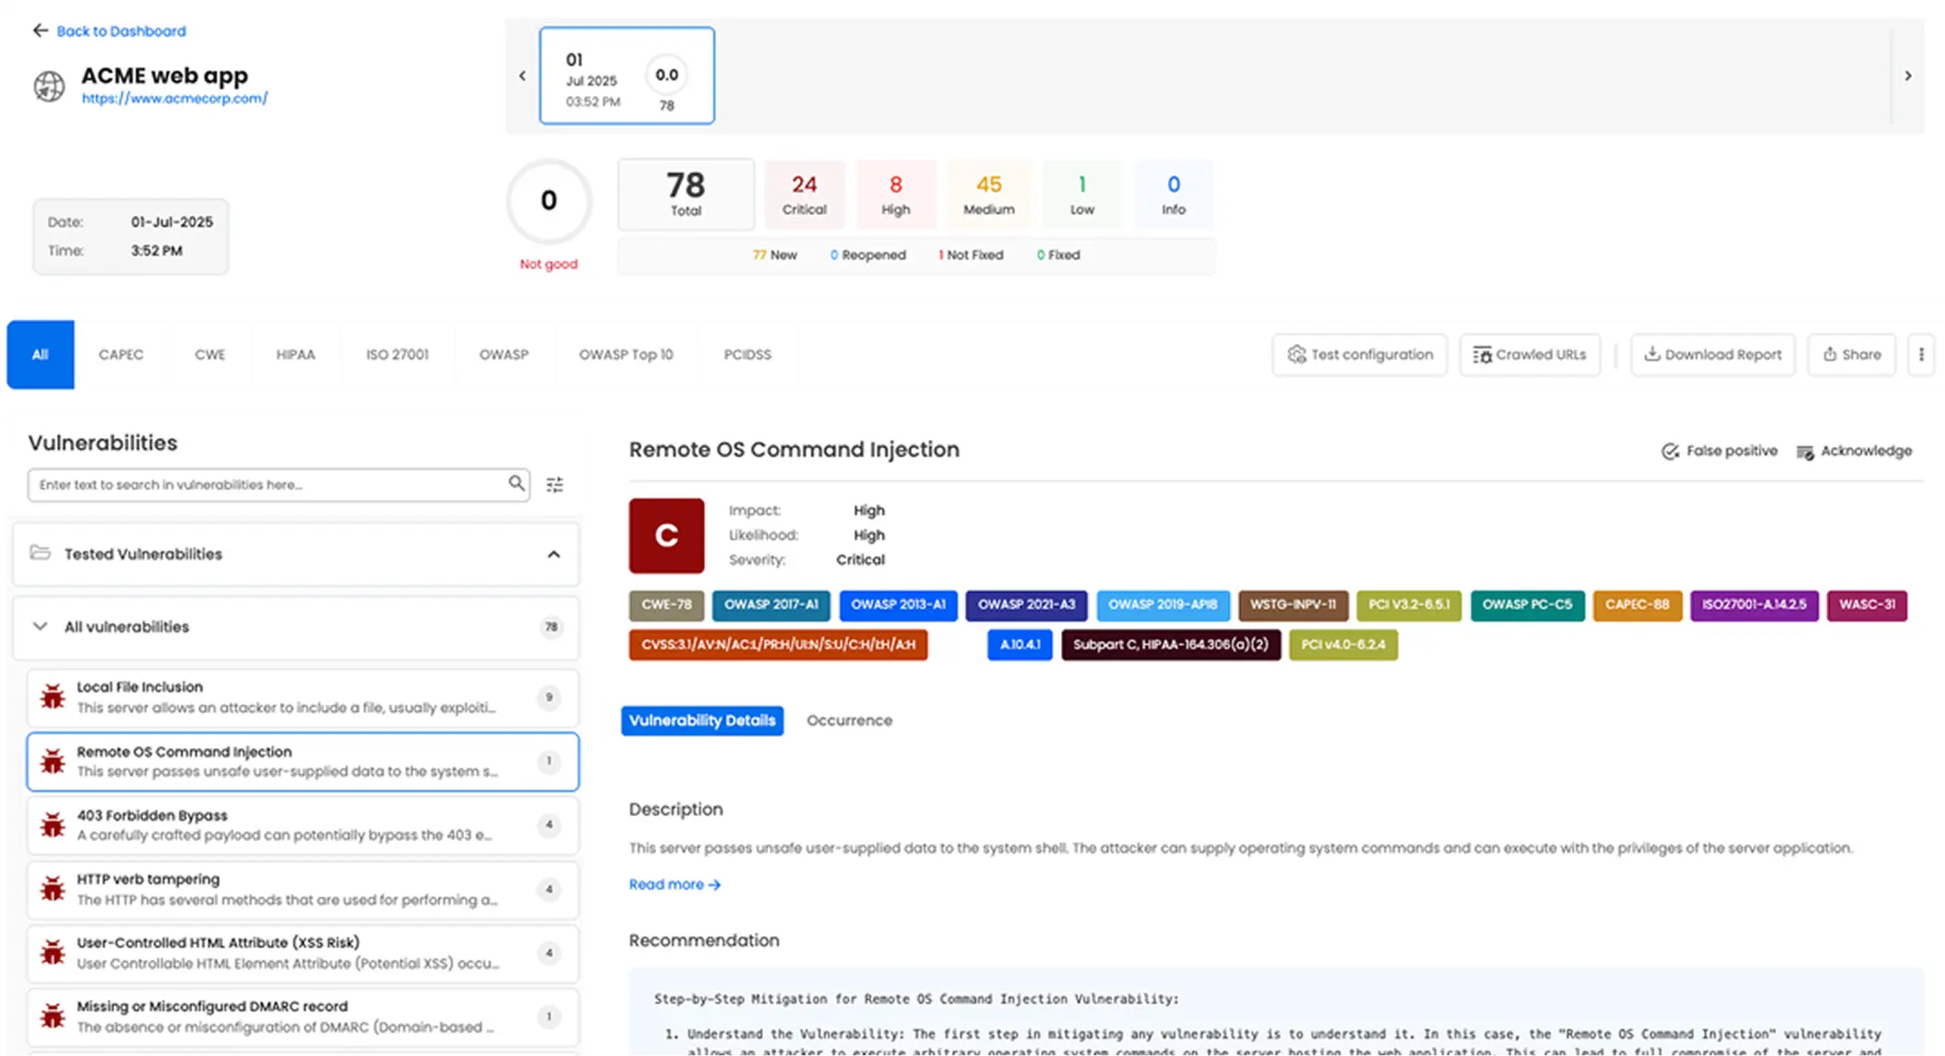This screenshot has width=1945, height=1056.
Task: Open the vulnerability filter settings icon
Action: pos(555,484)
